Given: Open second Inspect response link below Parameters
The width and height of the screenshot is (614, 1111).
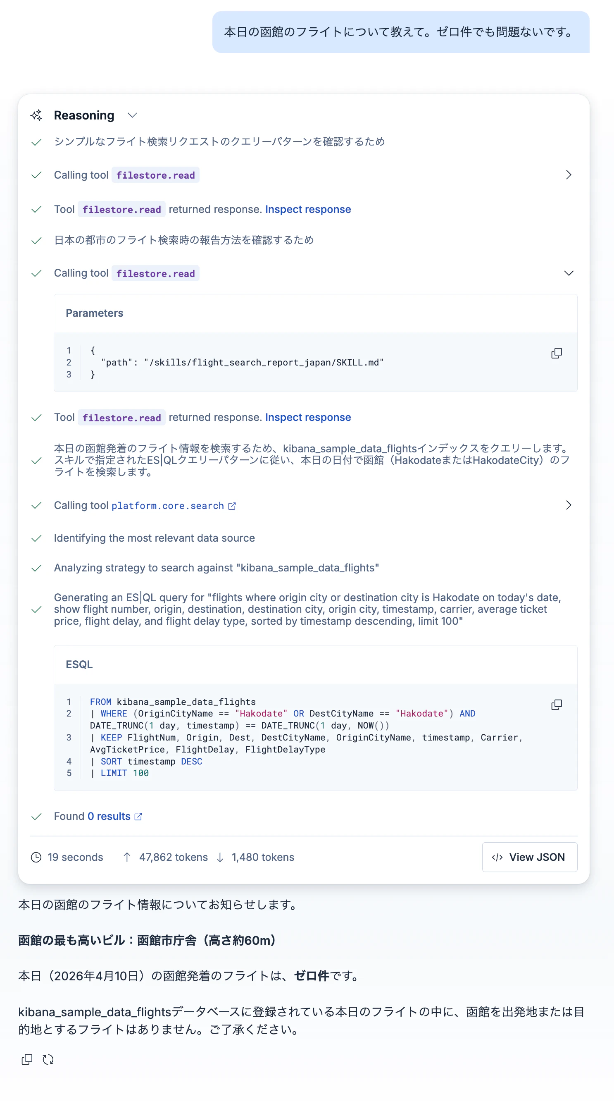Looking at the screenshot, I should point(308,417).
